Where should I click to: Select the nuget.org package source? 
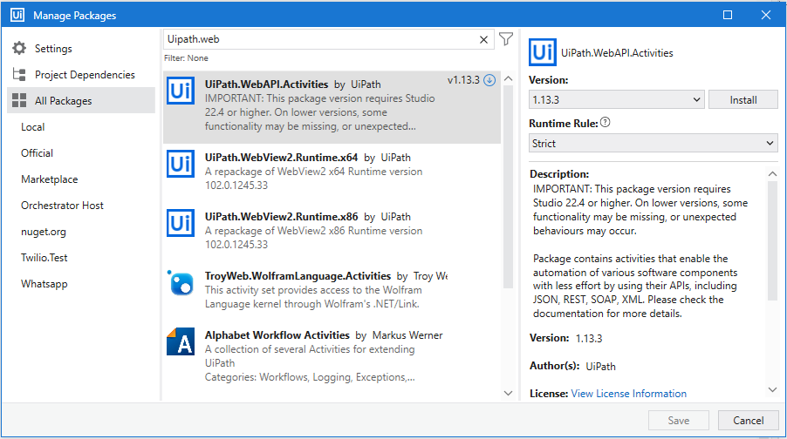point(43,232)
